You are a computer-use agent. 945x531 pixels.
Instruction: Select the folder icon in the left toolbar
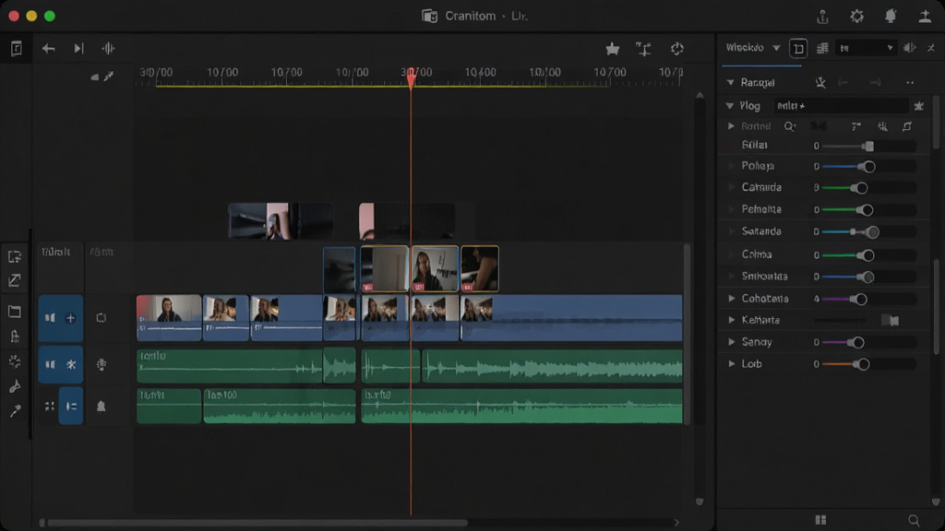15,312
